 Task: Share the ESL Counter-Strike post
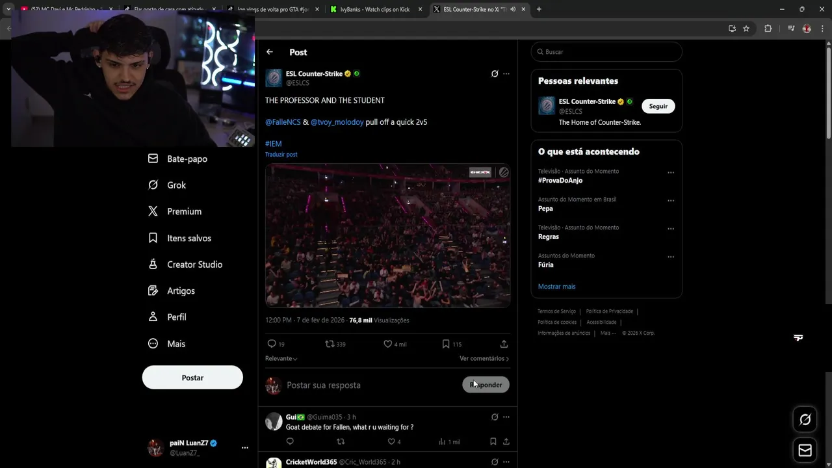(x=504, y=344)
